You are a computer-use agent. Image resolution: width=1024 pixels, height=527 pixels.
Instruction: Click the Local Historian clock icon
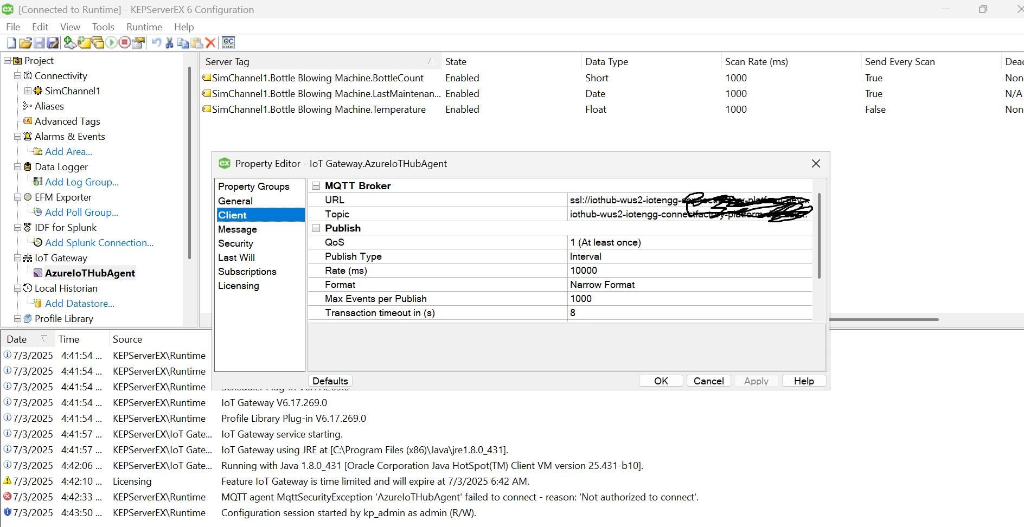click(28, 288)
